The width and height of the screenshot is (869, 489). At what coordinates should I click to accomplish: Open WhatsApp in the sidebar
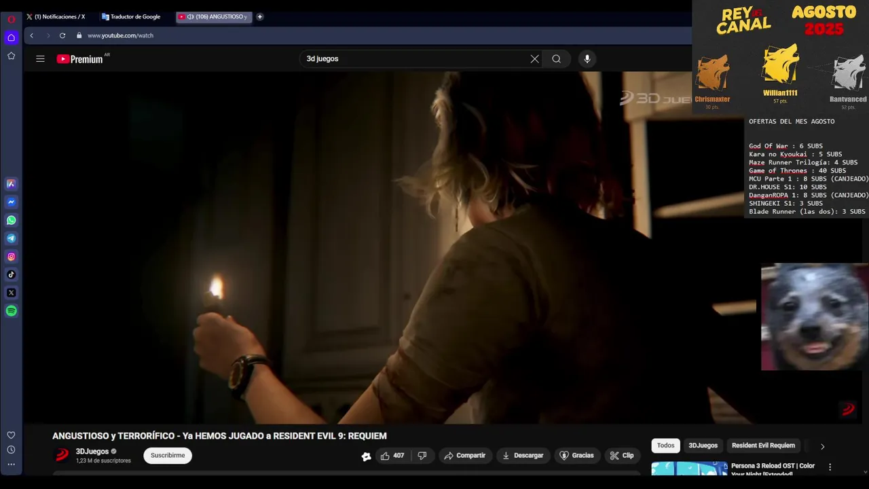pos(11,220)
